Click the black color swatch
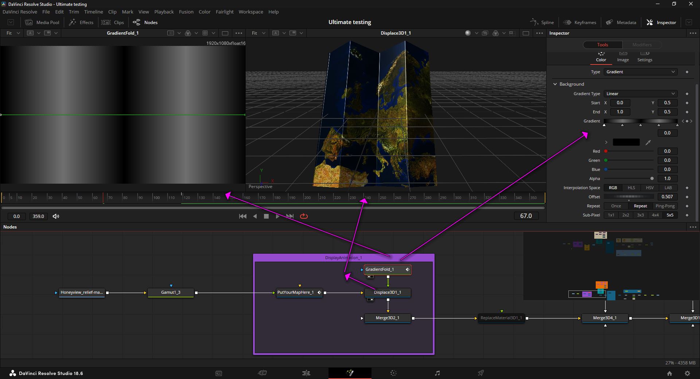This screenshot has width=700, height=379. pyautogui.click(x=626, y=142)
